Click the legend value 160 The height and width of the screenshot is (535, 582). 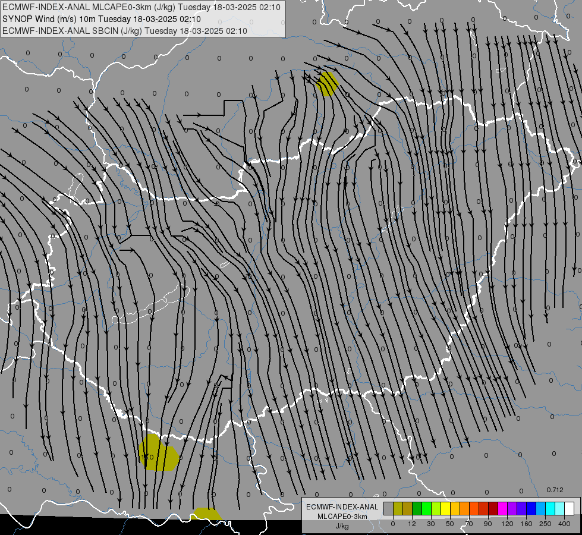(x=526, y=524)
